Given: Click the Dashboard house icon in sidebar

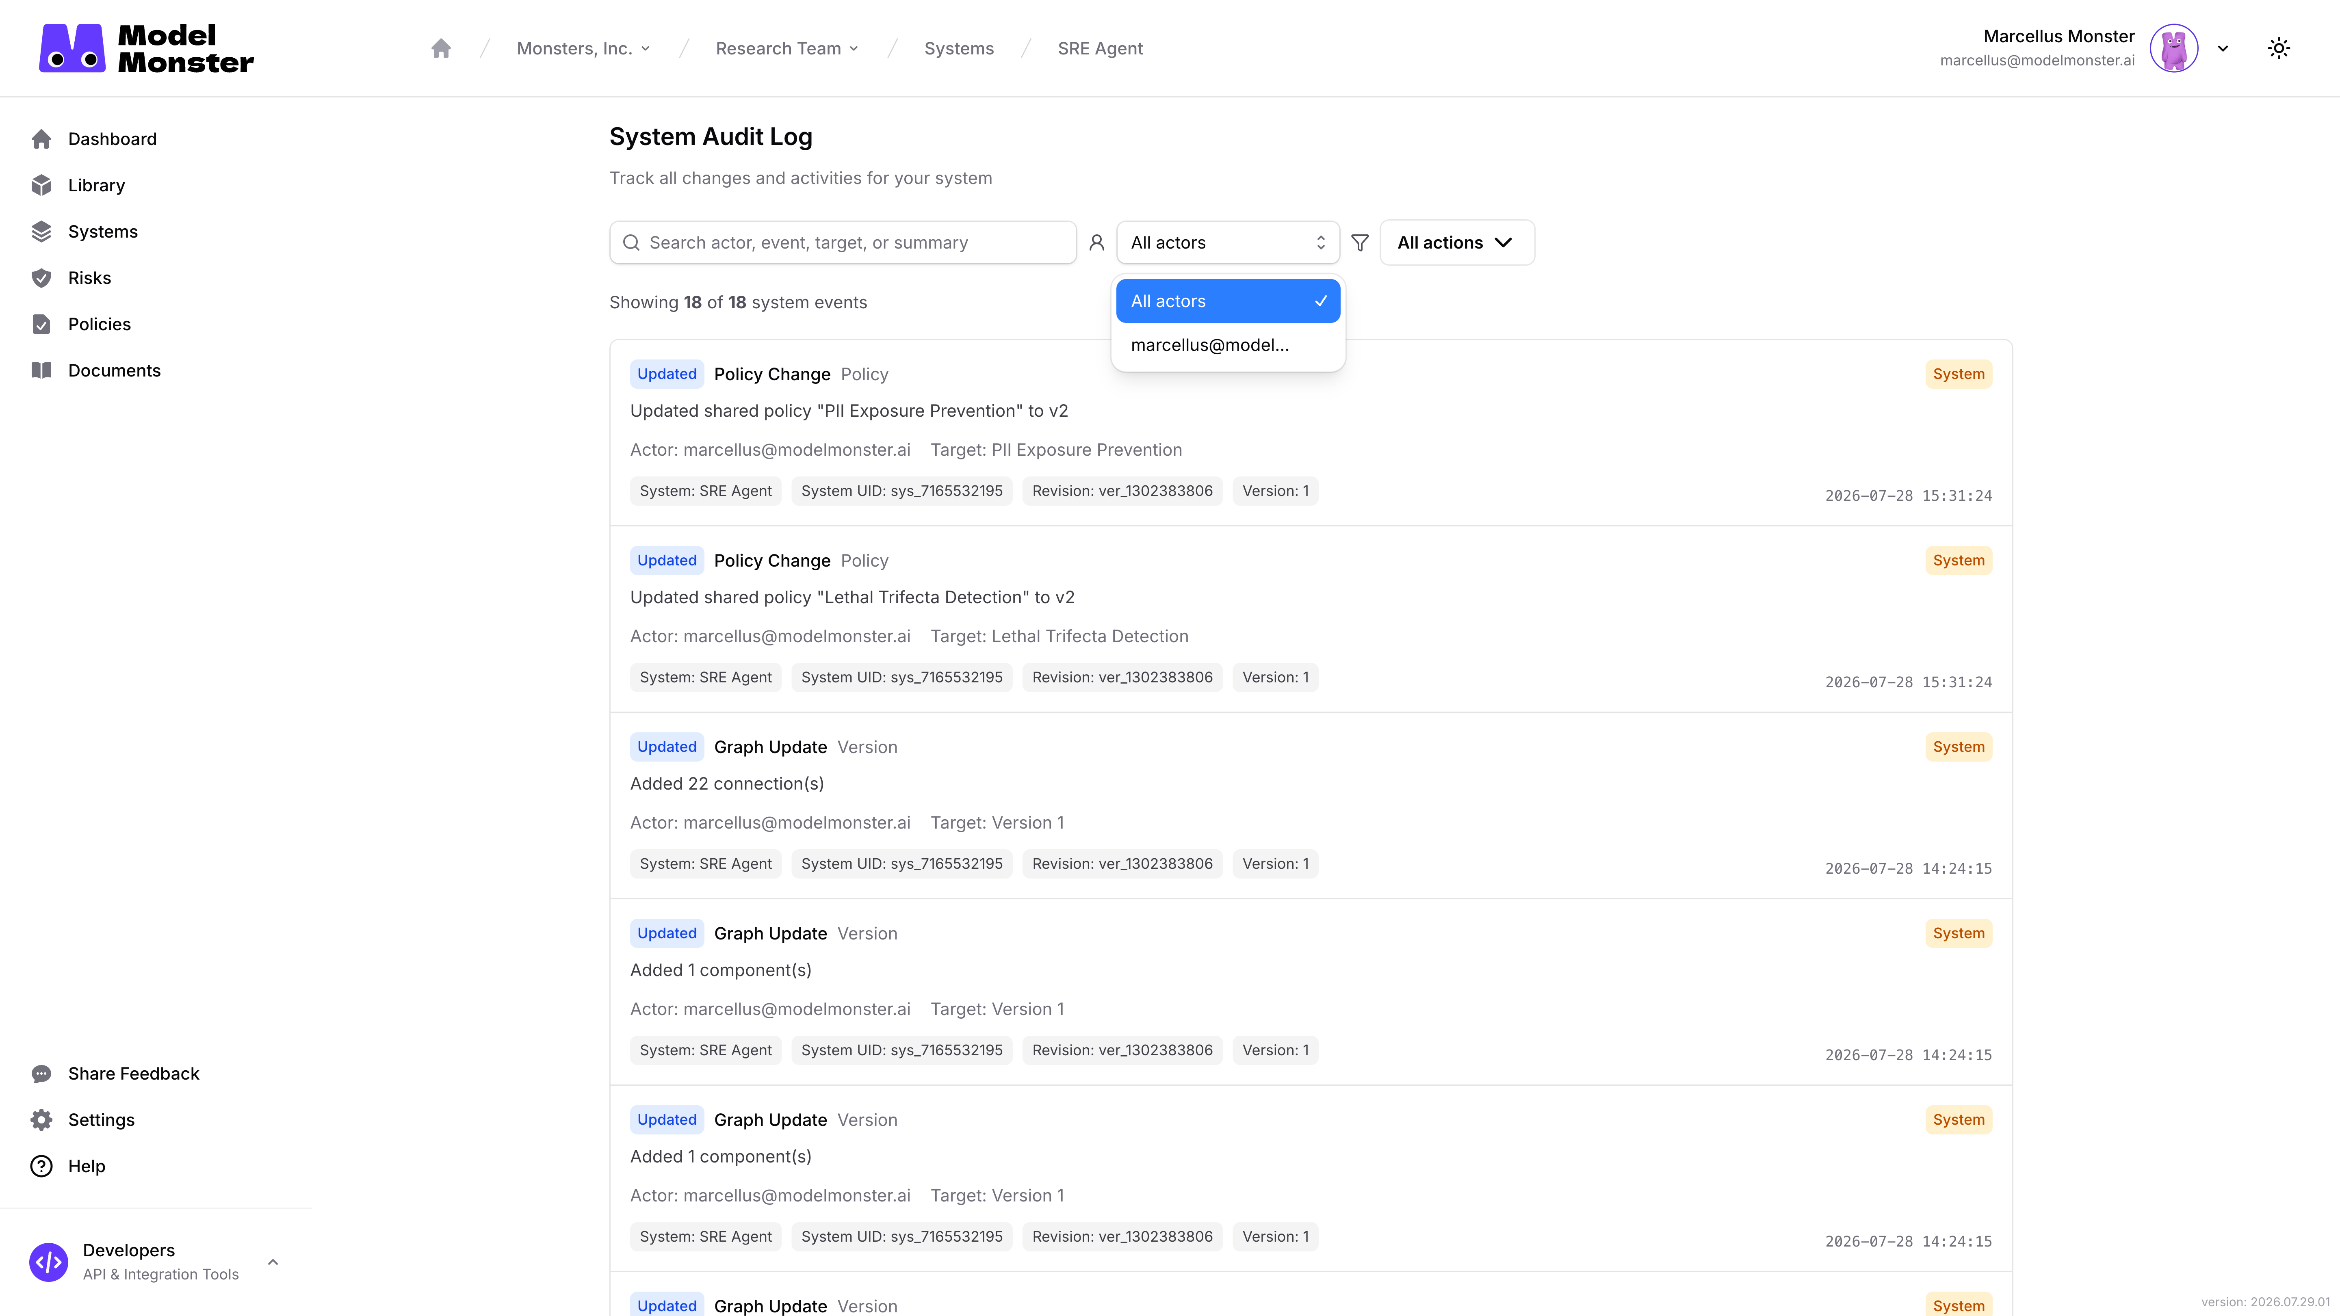Looking at the screenshot, I should pos(41,139).
